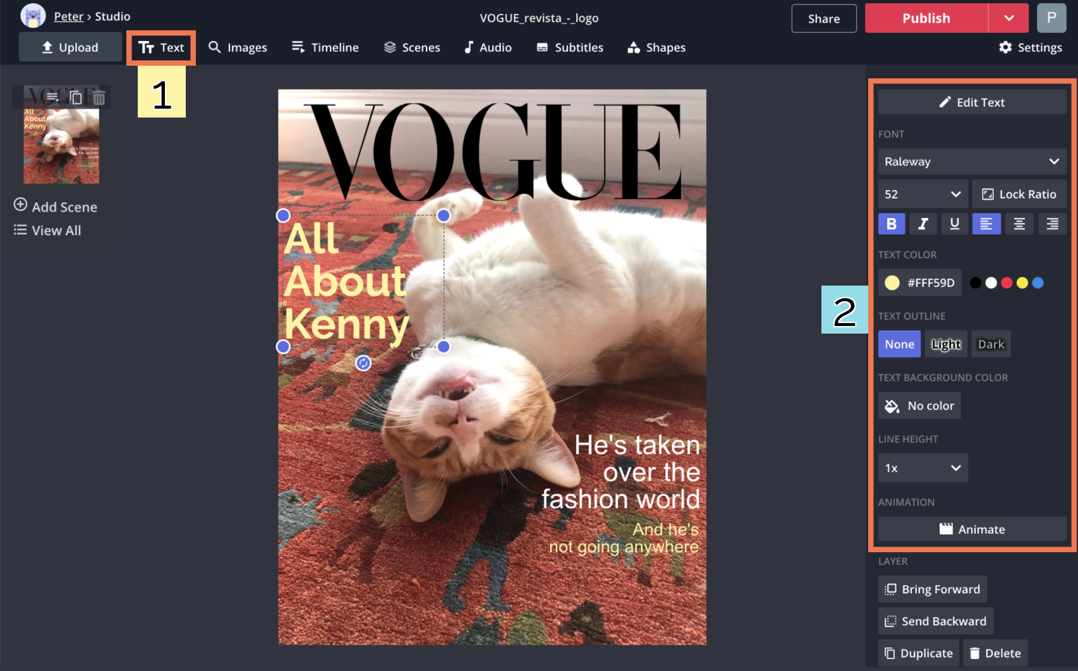Toggle the Lock Ratio option
The width and height of the screenshot is (1078, 671).
(1019, 195)
